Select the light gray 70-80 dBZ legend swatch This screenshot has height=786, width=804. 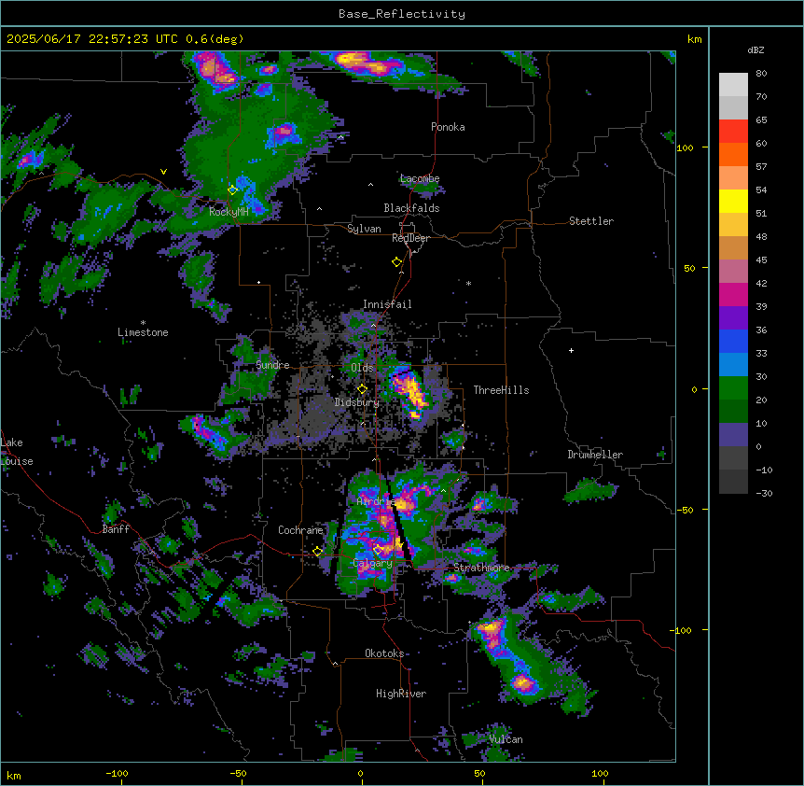(733, 85)
